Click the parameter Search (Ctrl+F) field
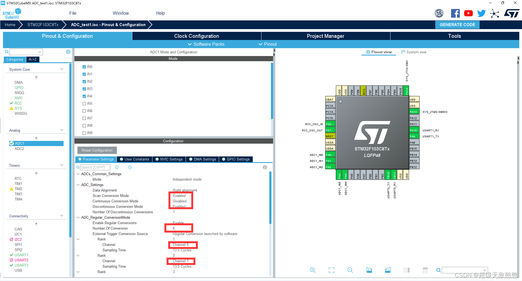Image resolution: width=522 pixels, height=281 pixels. click(95, 167)
